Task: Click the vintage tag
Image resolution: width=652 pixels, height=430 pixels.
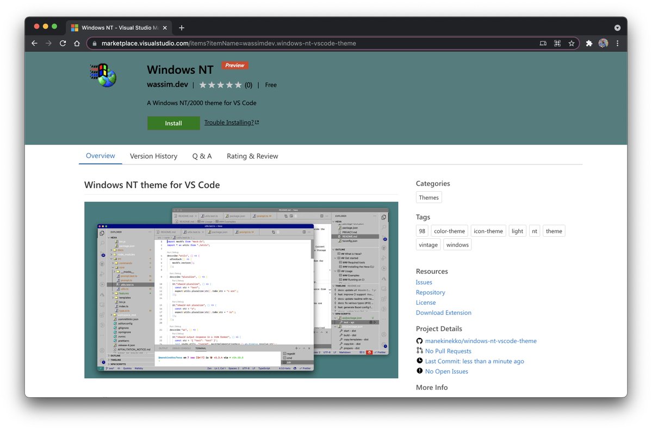Action: click(429, 245)
